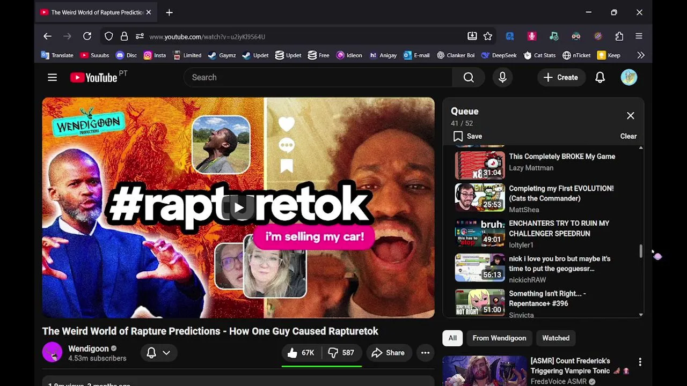Open ENCHANTERS TRY TO RUIN MY CHALLENGER SPEEDRUN
The height and width of the screenshot is (386, 687).
542,233
